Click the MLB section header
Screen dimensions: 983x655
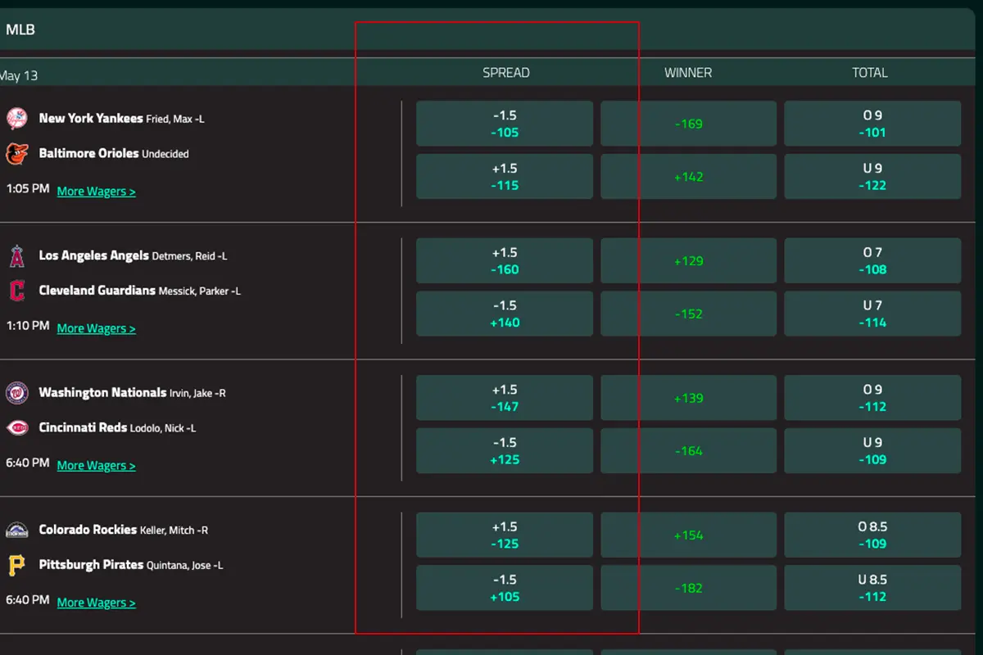20,30
